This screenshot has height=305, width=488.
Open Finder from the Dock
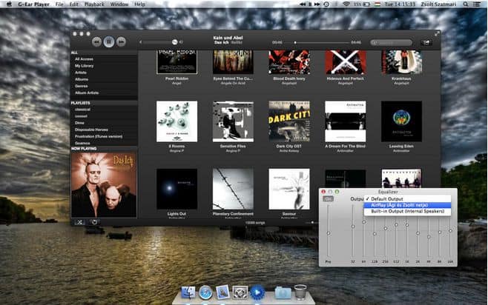pyautogui.click(x=188, y=292)
